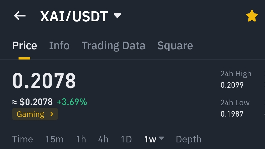Tap the back arrow icon
This screenshot has width=265, height=149.
click(20, 16)
